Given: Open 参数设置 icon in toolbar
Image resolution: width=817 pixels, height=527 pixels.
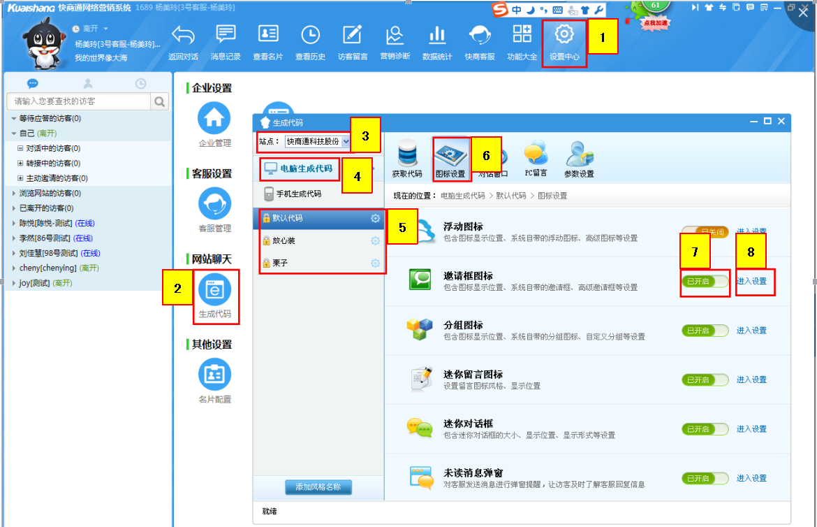Looking at the screenshot, I should (x=579, y=154).
